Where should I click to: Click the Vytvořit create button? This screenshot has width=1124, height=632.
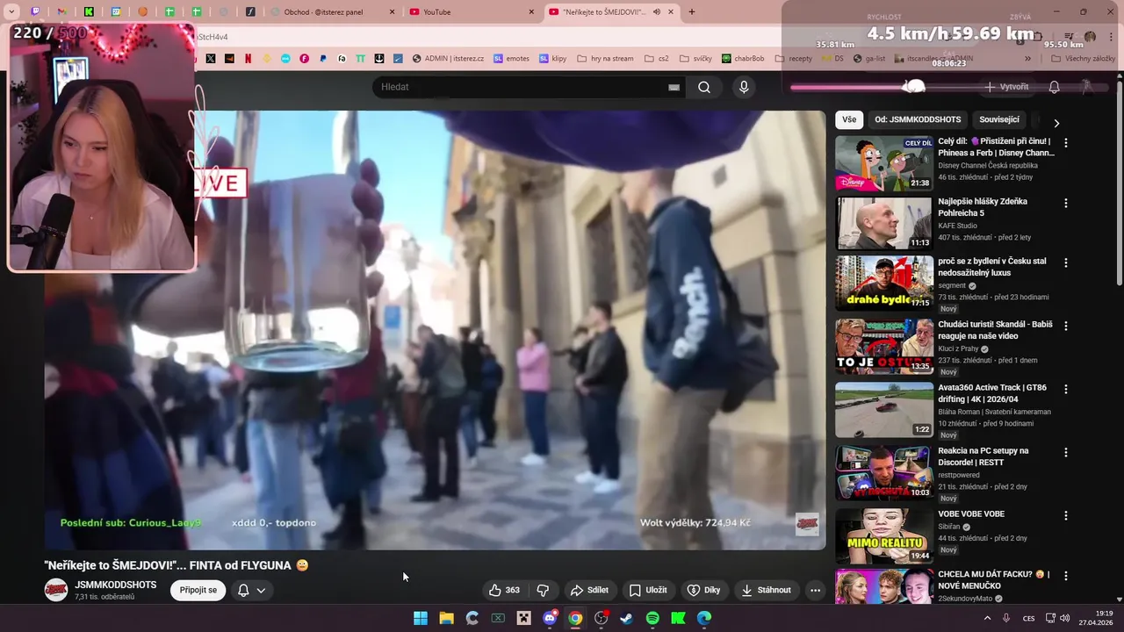[x=1007, y=87]
